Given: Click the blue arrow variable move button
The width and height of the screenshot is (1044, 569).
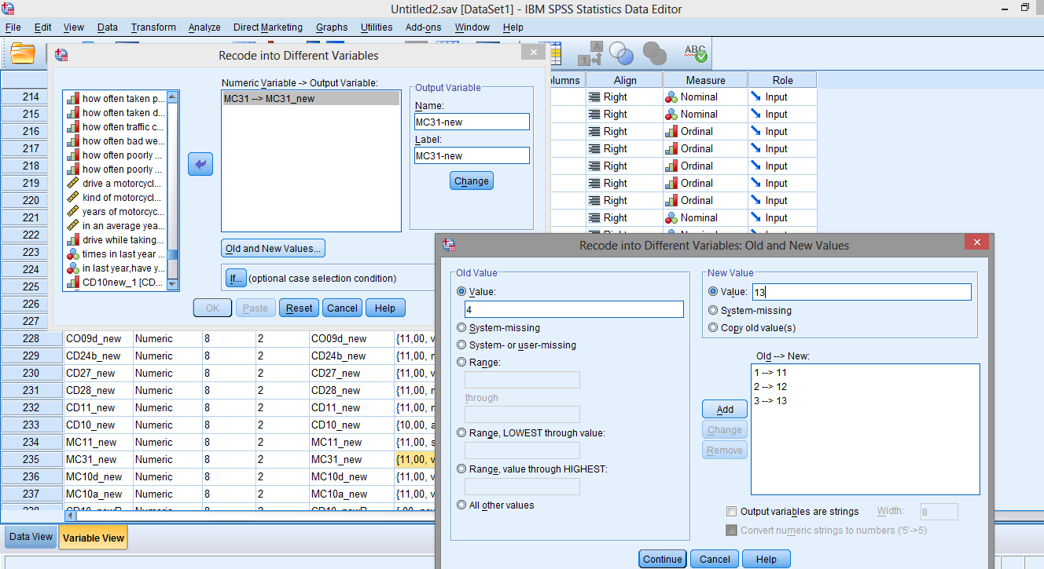Looking at the screenshot, I should (200, 164).
